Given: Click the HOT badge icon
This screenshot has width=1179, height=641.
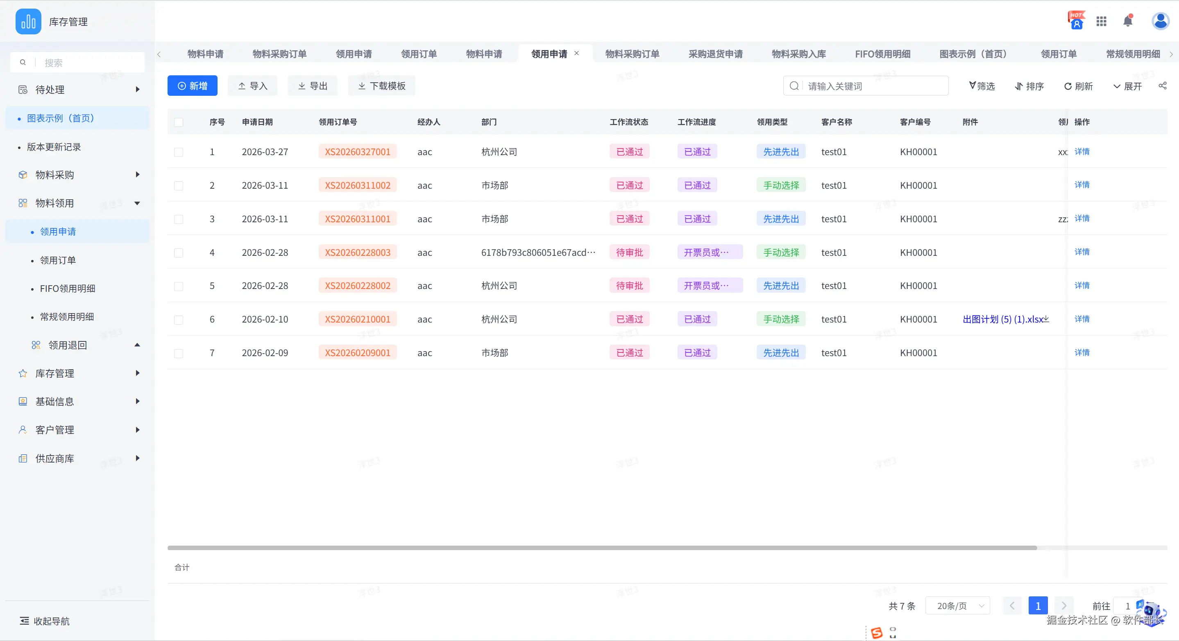Looking at the screenshot, I should pos(1077,20).
